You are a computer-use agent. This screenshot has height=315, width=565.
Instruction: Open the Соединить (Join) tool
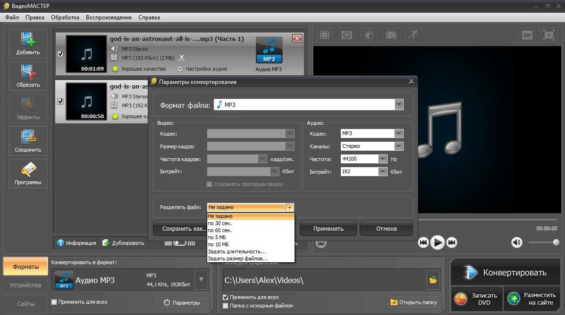tap(28, 141)
